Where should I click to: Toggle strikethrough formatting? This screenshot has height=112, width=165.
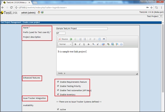click(x=88, y=44)
